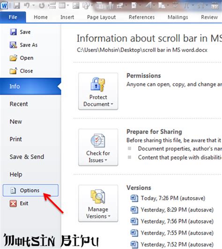Click the Word file icon beside Today 7:26 PM
The height and width of the screenshot is (249, 222).
click(134, 198)
